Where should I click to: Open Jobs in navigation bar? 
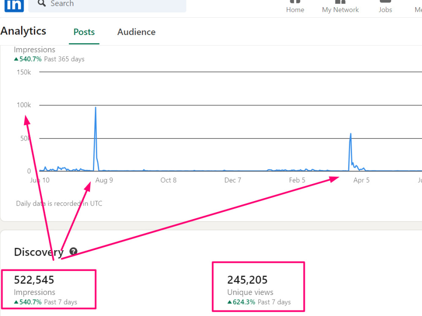pos(385,7)
